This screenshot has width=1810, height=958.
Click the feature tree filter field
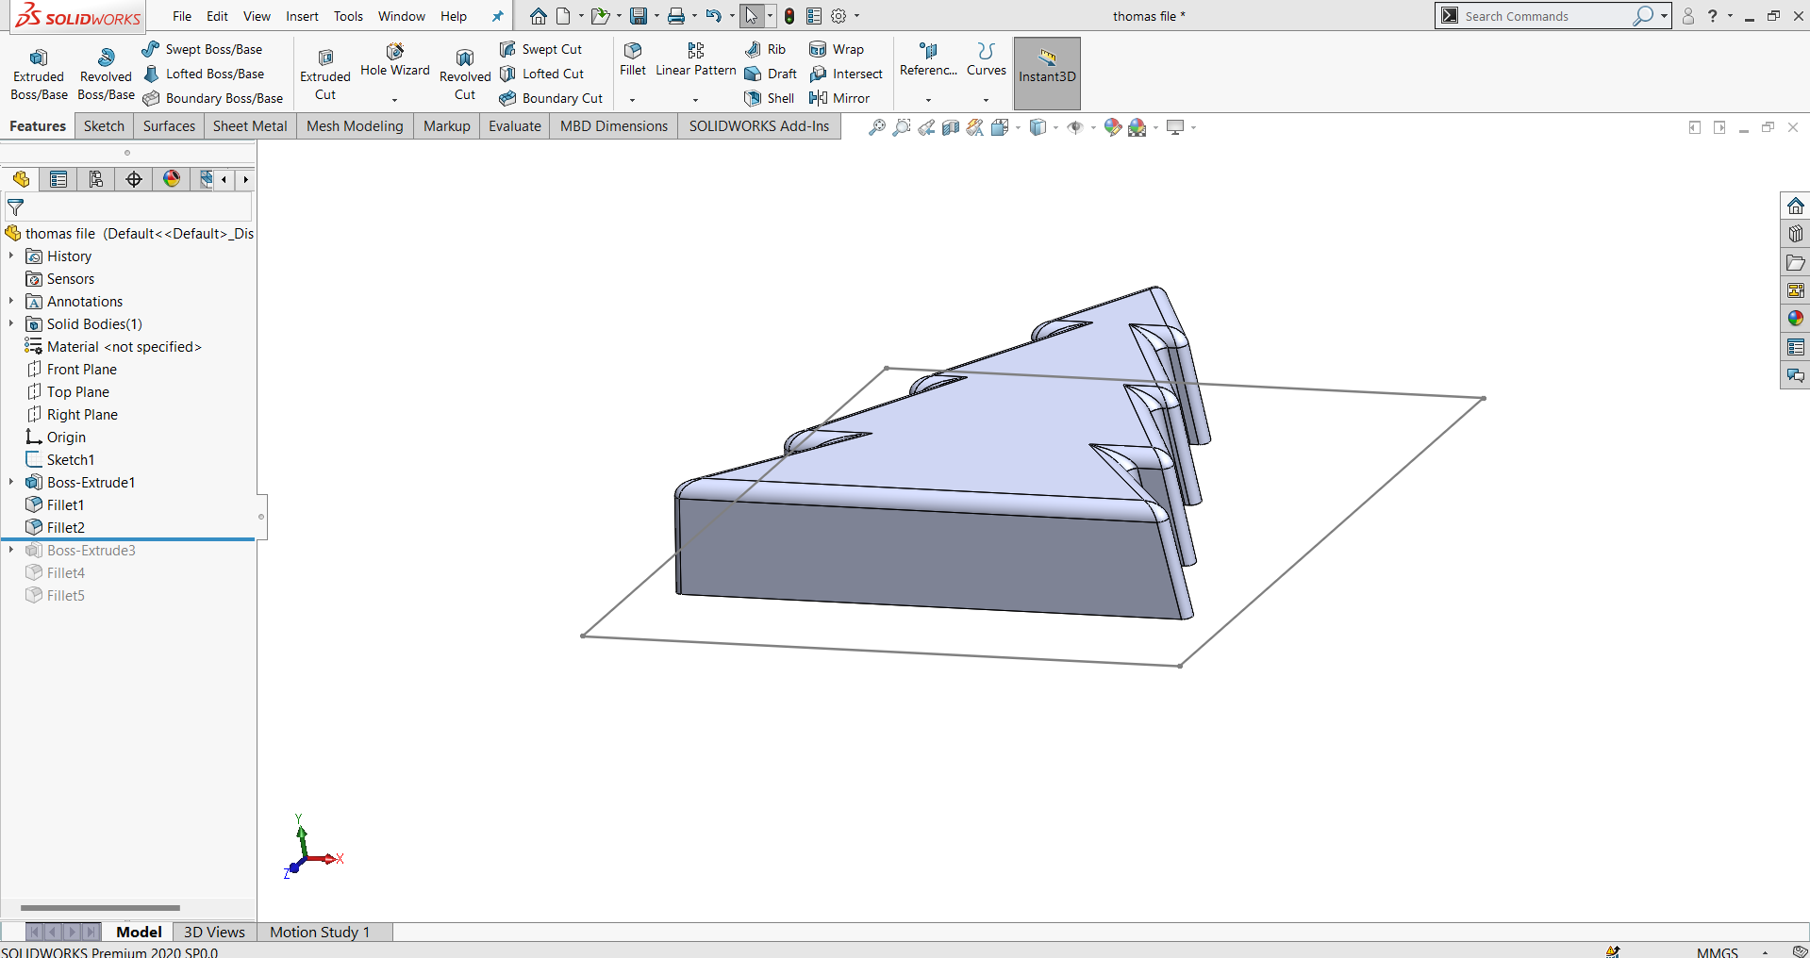(x=128, y=207)
